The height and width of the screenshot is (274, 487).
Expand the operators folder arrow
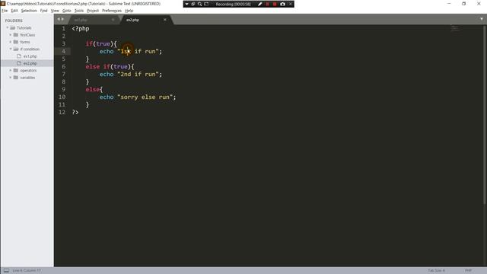click(x=11, y=71)
